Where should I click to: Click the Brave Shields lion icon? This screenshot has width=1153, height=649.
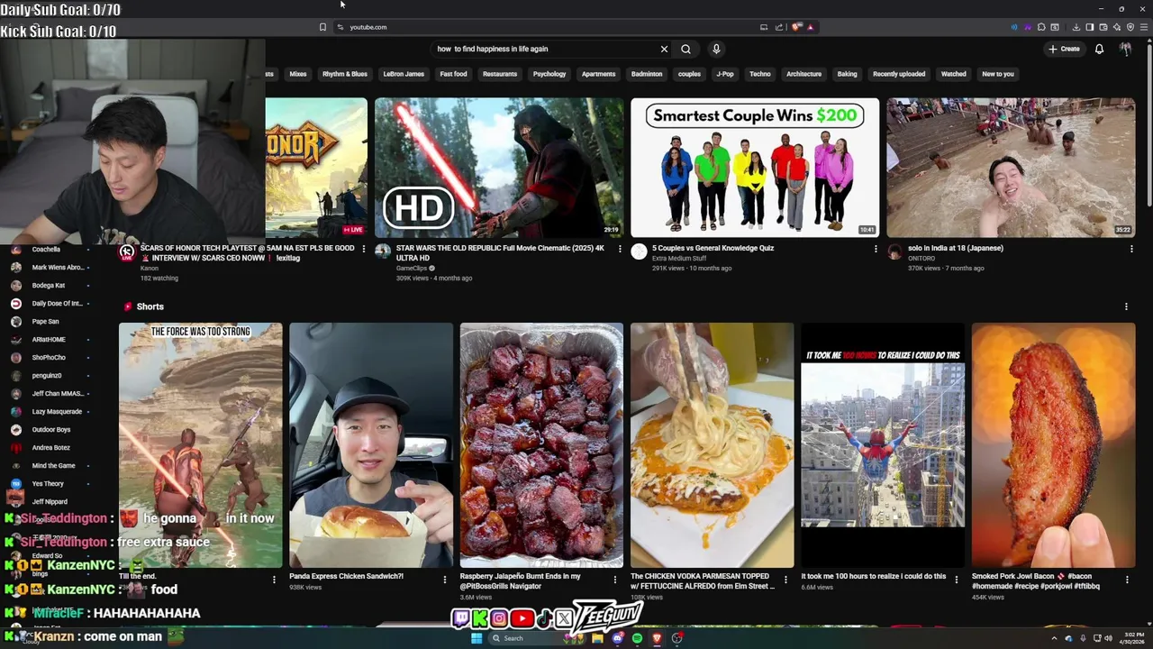(x=796, y=27)
